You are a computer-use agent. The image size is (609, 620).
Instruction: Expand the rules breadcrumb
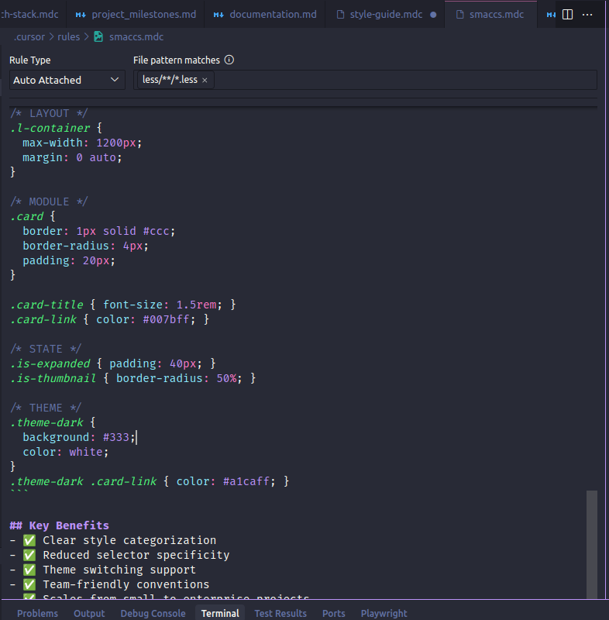tap(68, 36)
